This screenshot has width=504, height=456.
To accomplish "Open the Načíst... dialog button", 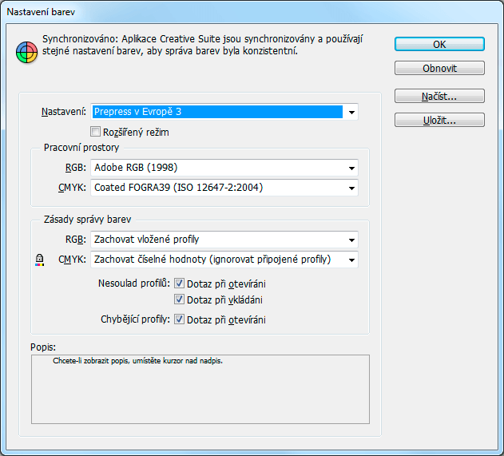I will [439, 96].
